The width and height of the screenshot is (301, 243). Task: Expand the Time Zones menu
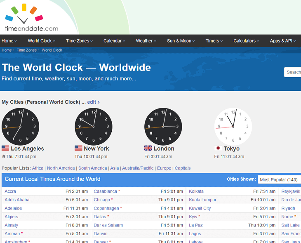[79, 41]
